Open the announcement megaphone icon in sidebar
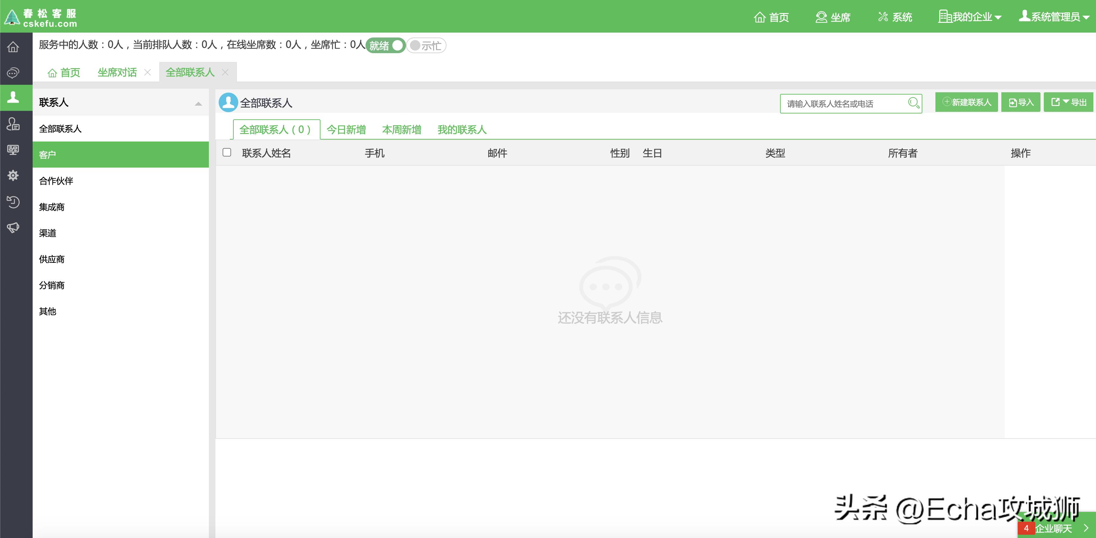The height and width of the screenshot is (538, 1096). 13,228
